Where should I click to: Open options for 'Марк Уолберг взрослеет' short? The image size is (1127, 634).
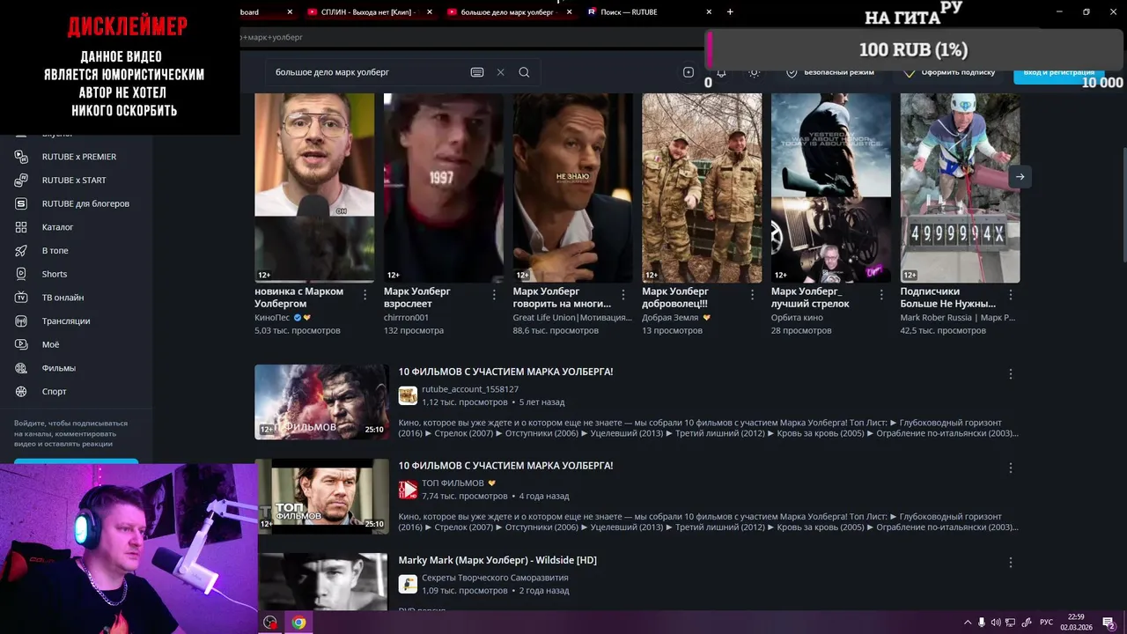pyautogui.click(x=494, y=295)
